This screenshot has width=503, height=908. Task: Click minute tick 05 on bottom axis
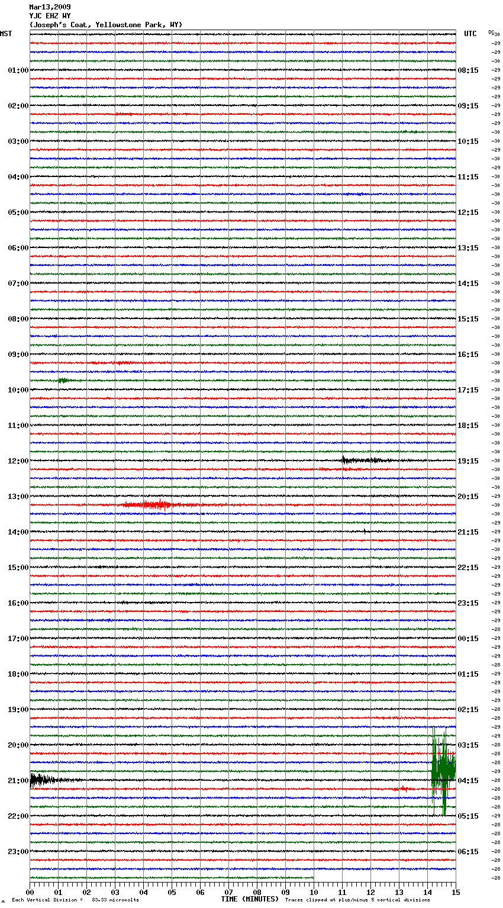tap(172, 892)
